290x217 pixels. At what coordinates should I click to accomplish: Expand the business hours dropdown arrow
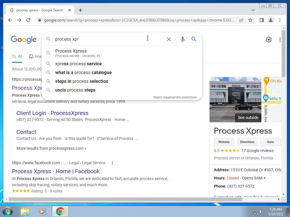(265, 178)
